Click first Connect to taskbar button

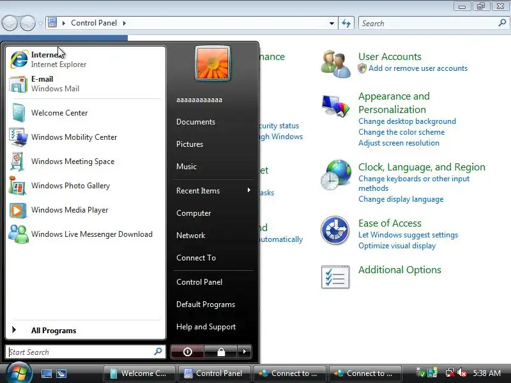290,373
